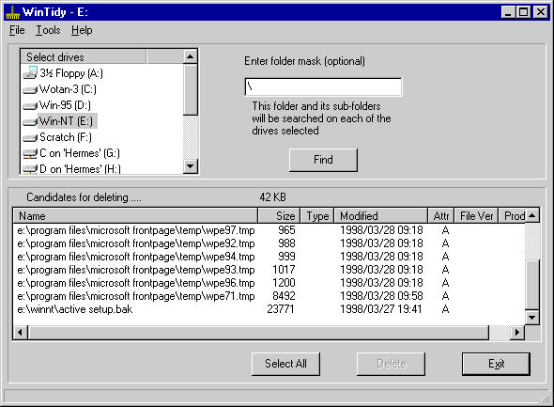Open the File menu
554x407 pixels.
point(17,30)
